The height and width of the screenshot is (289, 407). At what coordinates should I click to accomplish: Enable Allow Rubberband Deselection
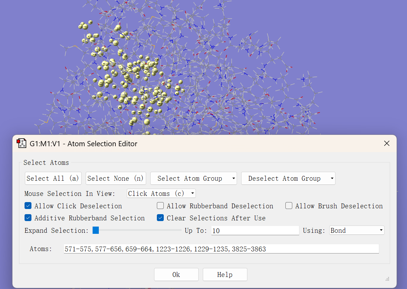pos(160,206)
